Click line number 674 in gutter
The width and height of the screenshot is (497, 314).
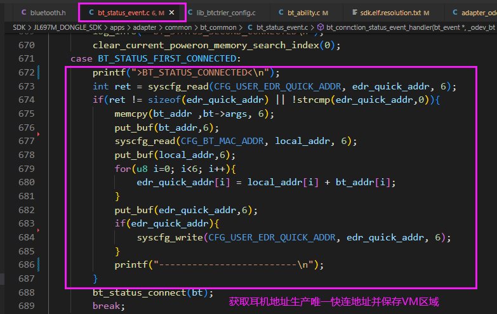pyautogui.click(x=26, y=100)
